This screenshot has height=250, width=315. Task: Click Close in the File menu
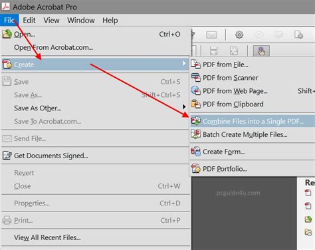(95, 186)
